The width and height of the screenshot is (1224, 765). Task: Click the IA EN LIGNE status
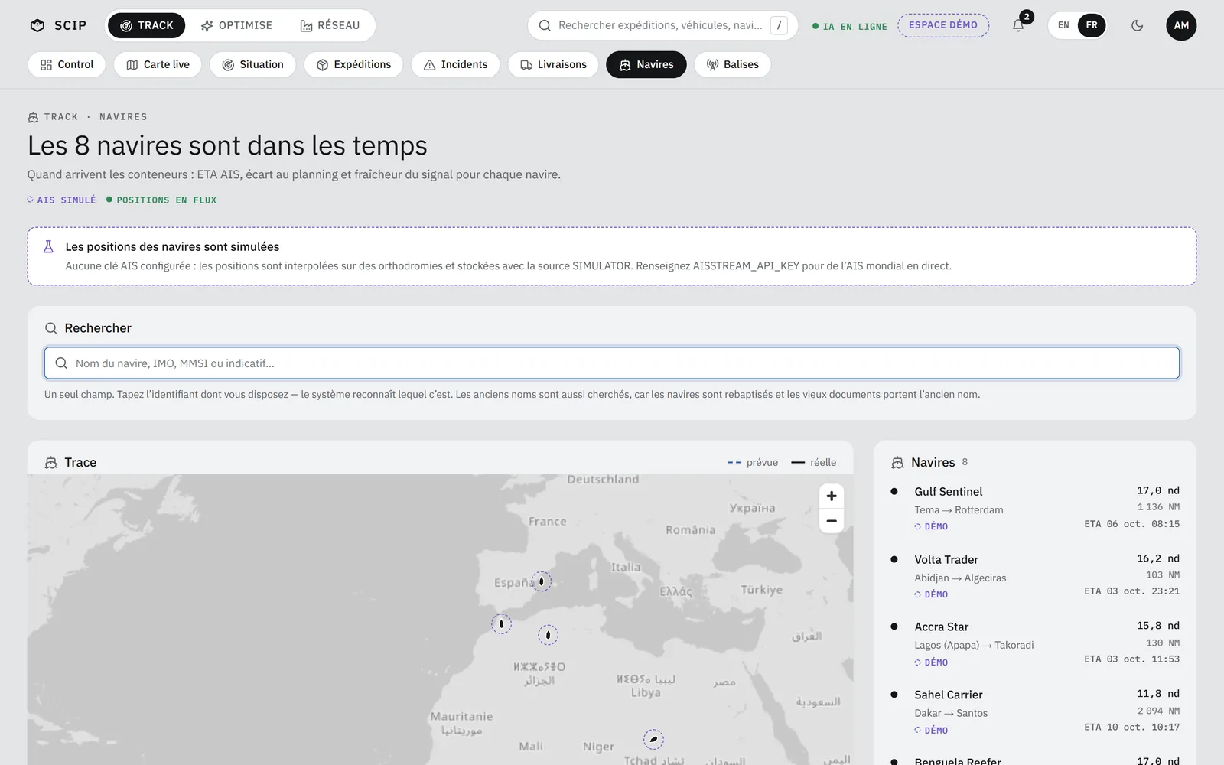click(849, 26)
